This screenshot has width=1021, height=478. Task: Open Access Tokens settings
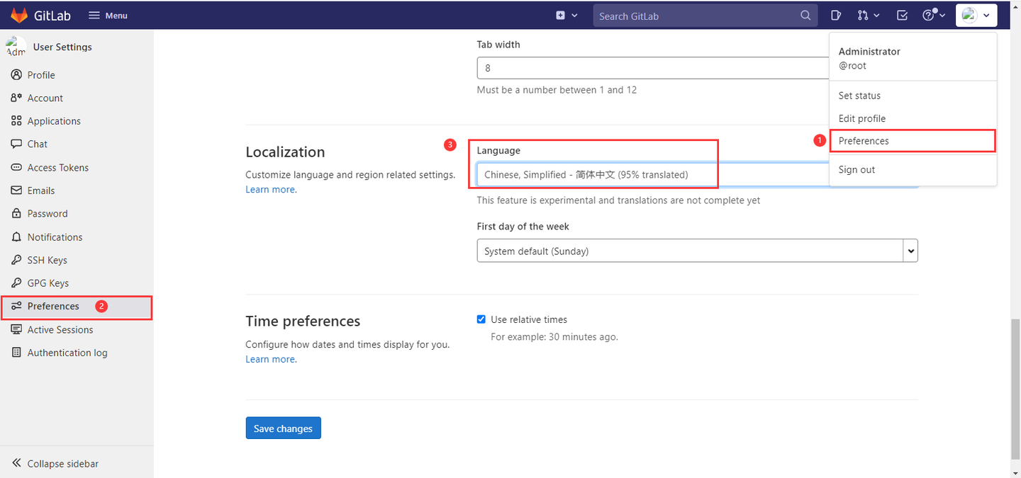pos(57,168)
